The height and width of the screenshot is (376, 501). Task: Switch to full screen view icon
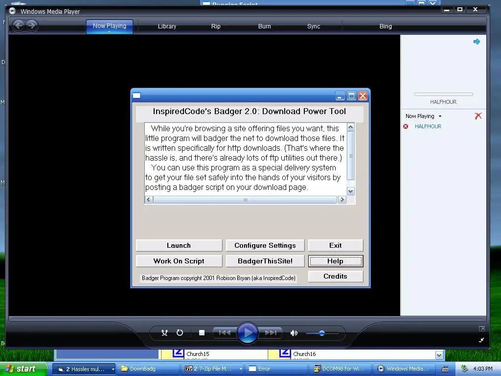point(482,329)
